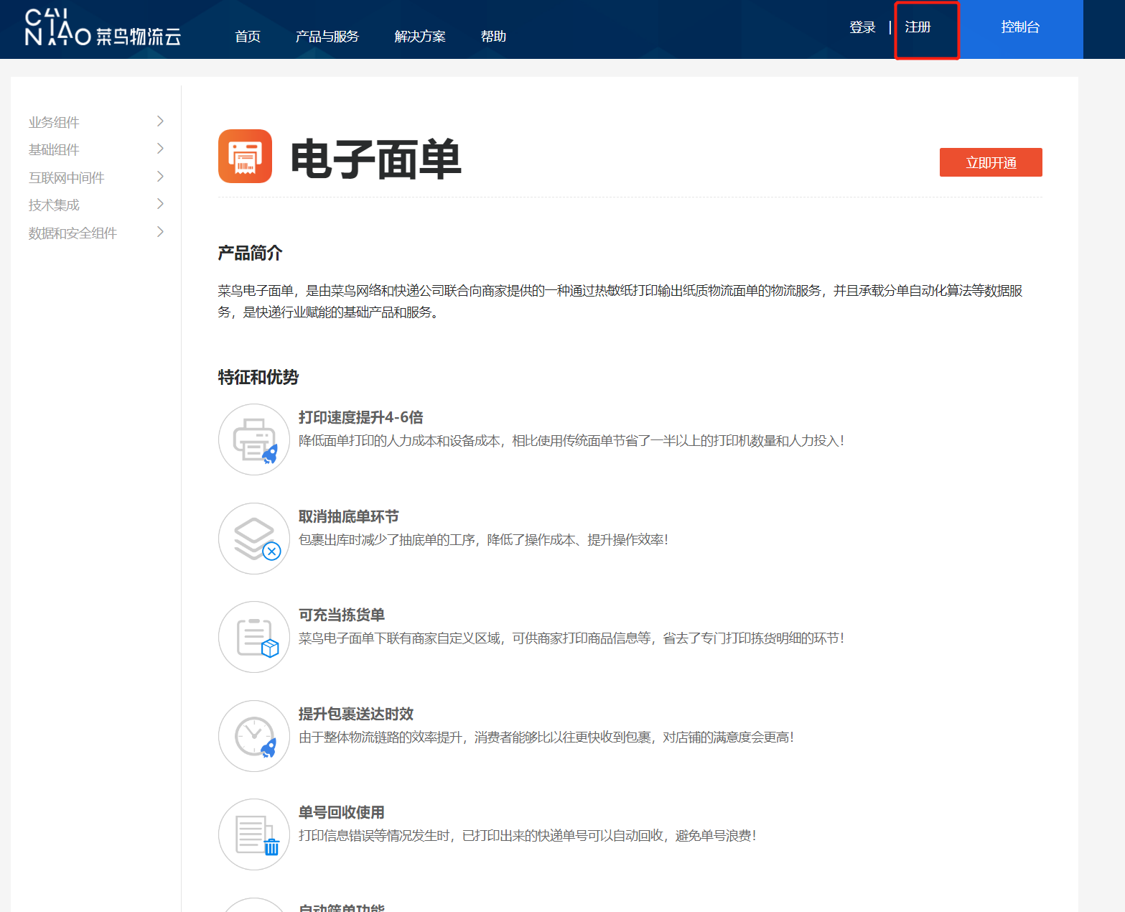Open the 业务组件 sidebar category

[x=54, y=122]
